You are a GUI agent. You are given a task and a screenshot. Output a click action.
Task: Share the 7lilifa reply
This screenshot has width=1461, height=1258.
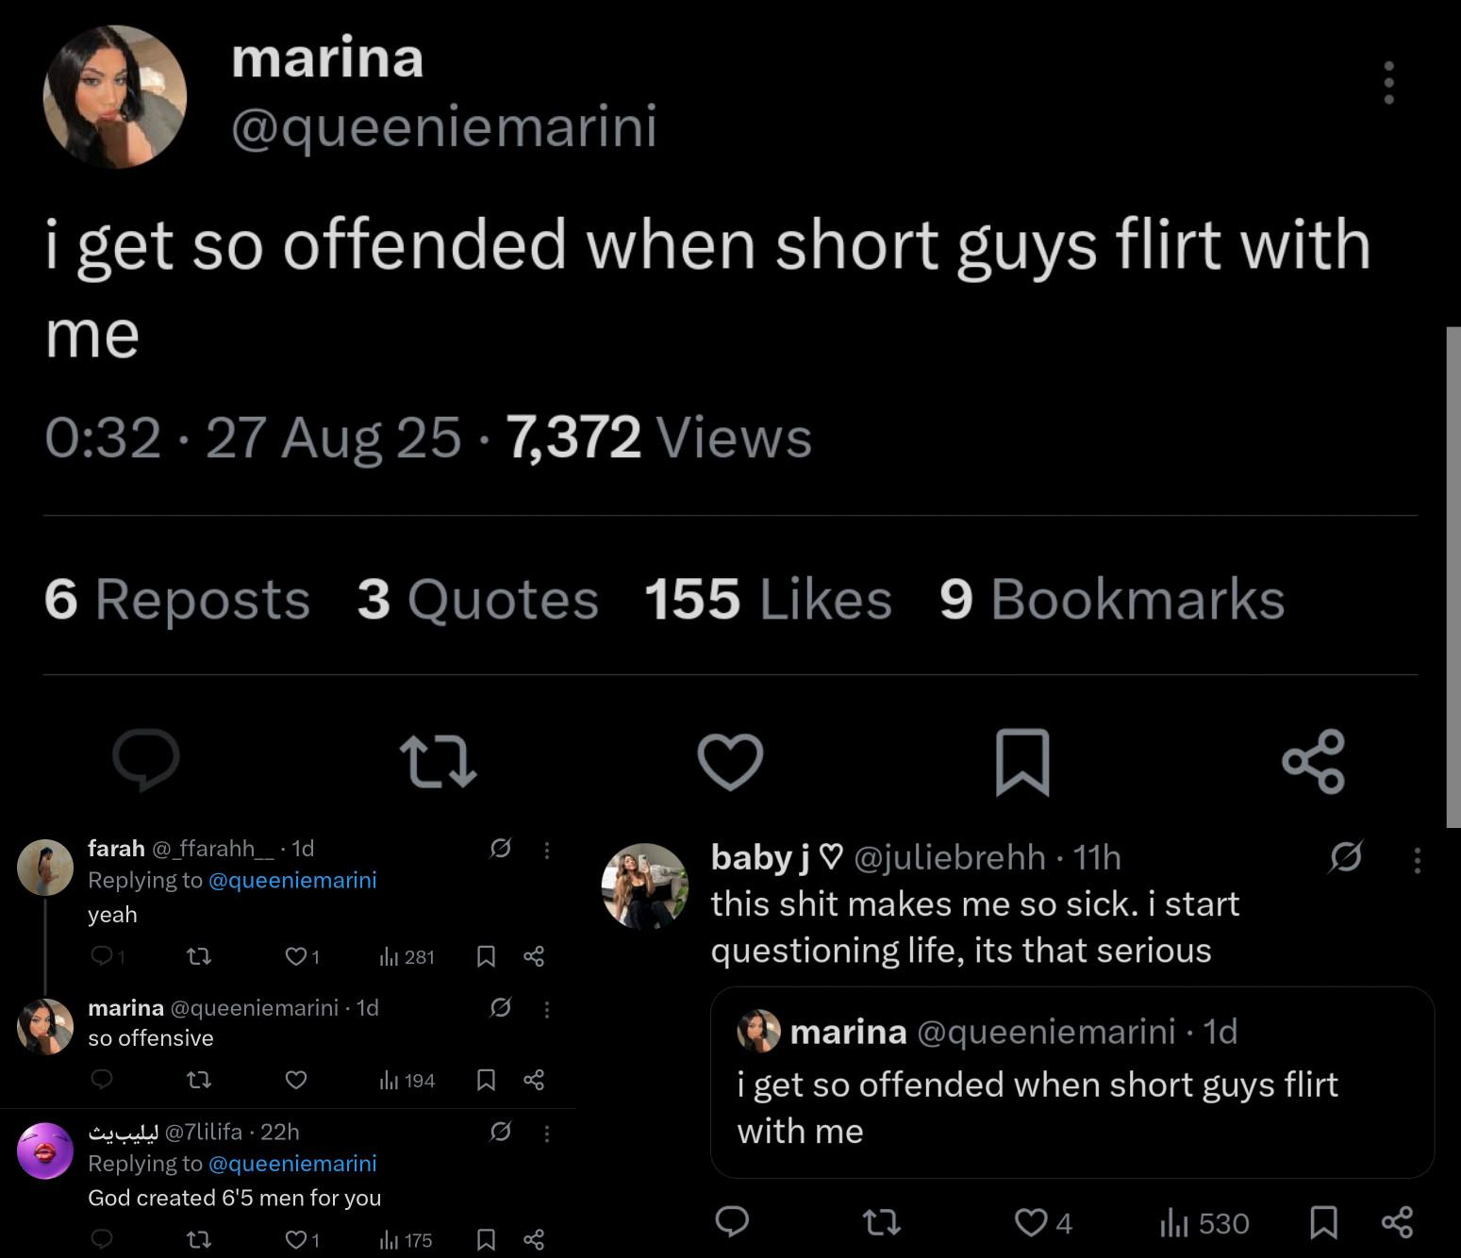click(534, 1239)
